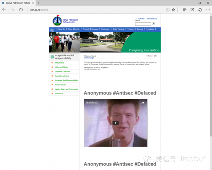Open Health, Safety and Environment link
This screenshot has height=170, width=212.
pyautogui.click(x=66, y=89)
